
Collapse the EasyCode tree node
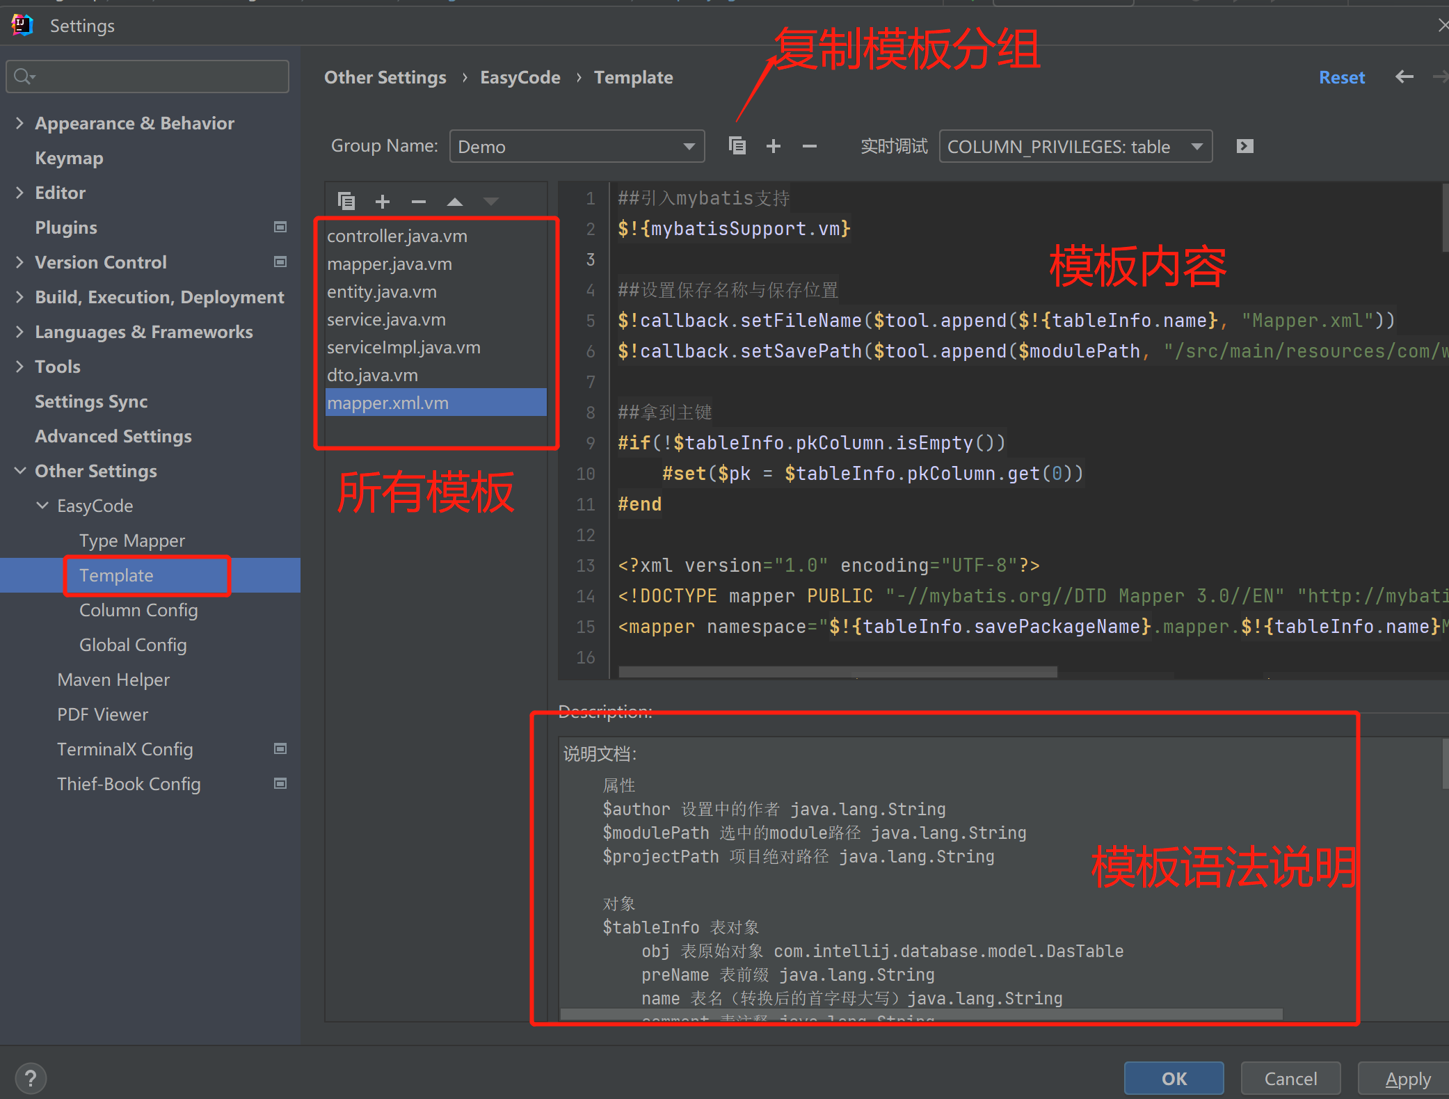(x=42, y=506)
